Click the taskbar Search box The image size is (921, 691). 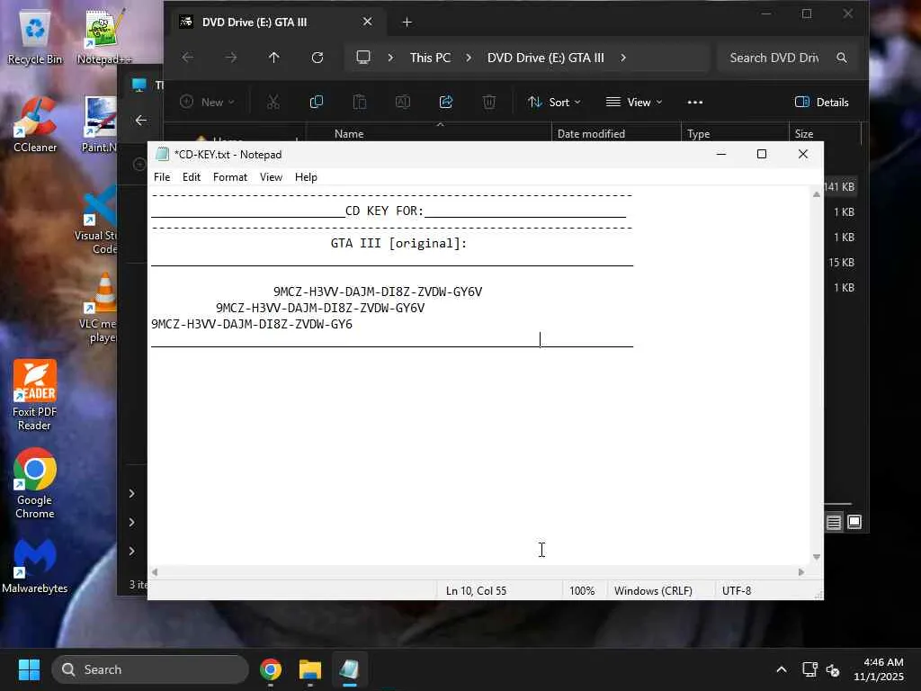(150, 669)
